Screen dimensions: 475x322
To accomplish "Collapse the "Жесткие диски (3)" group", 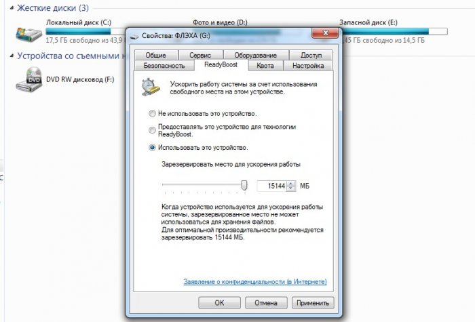I will tap(12, 8).
